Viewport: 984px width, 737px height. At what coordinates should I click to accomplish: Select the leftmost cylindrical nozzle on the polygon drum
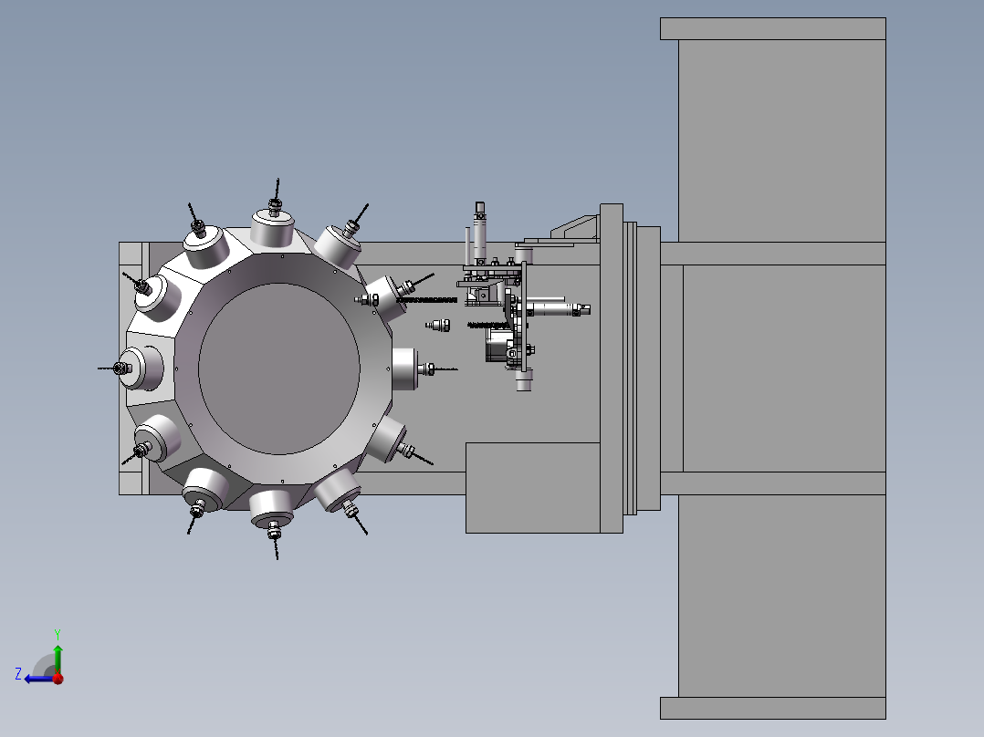pos(141,368)
